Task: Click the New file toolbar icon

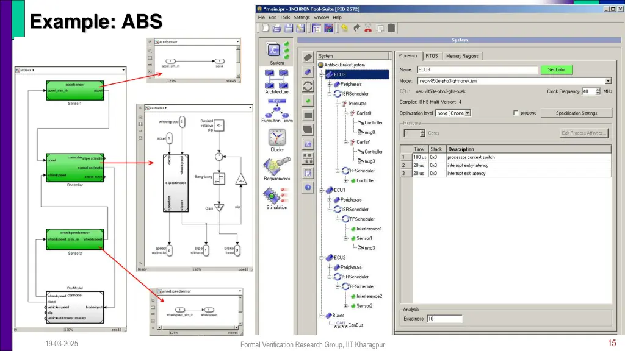Action: (266, 28)
